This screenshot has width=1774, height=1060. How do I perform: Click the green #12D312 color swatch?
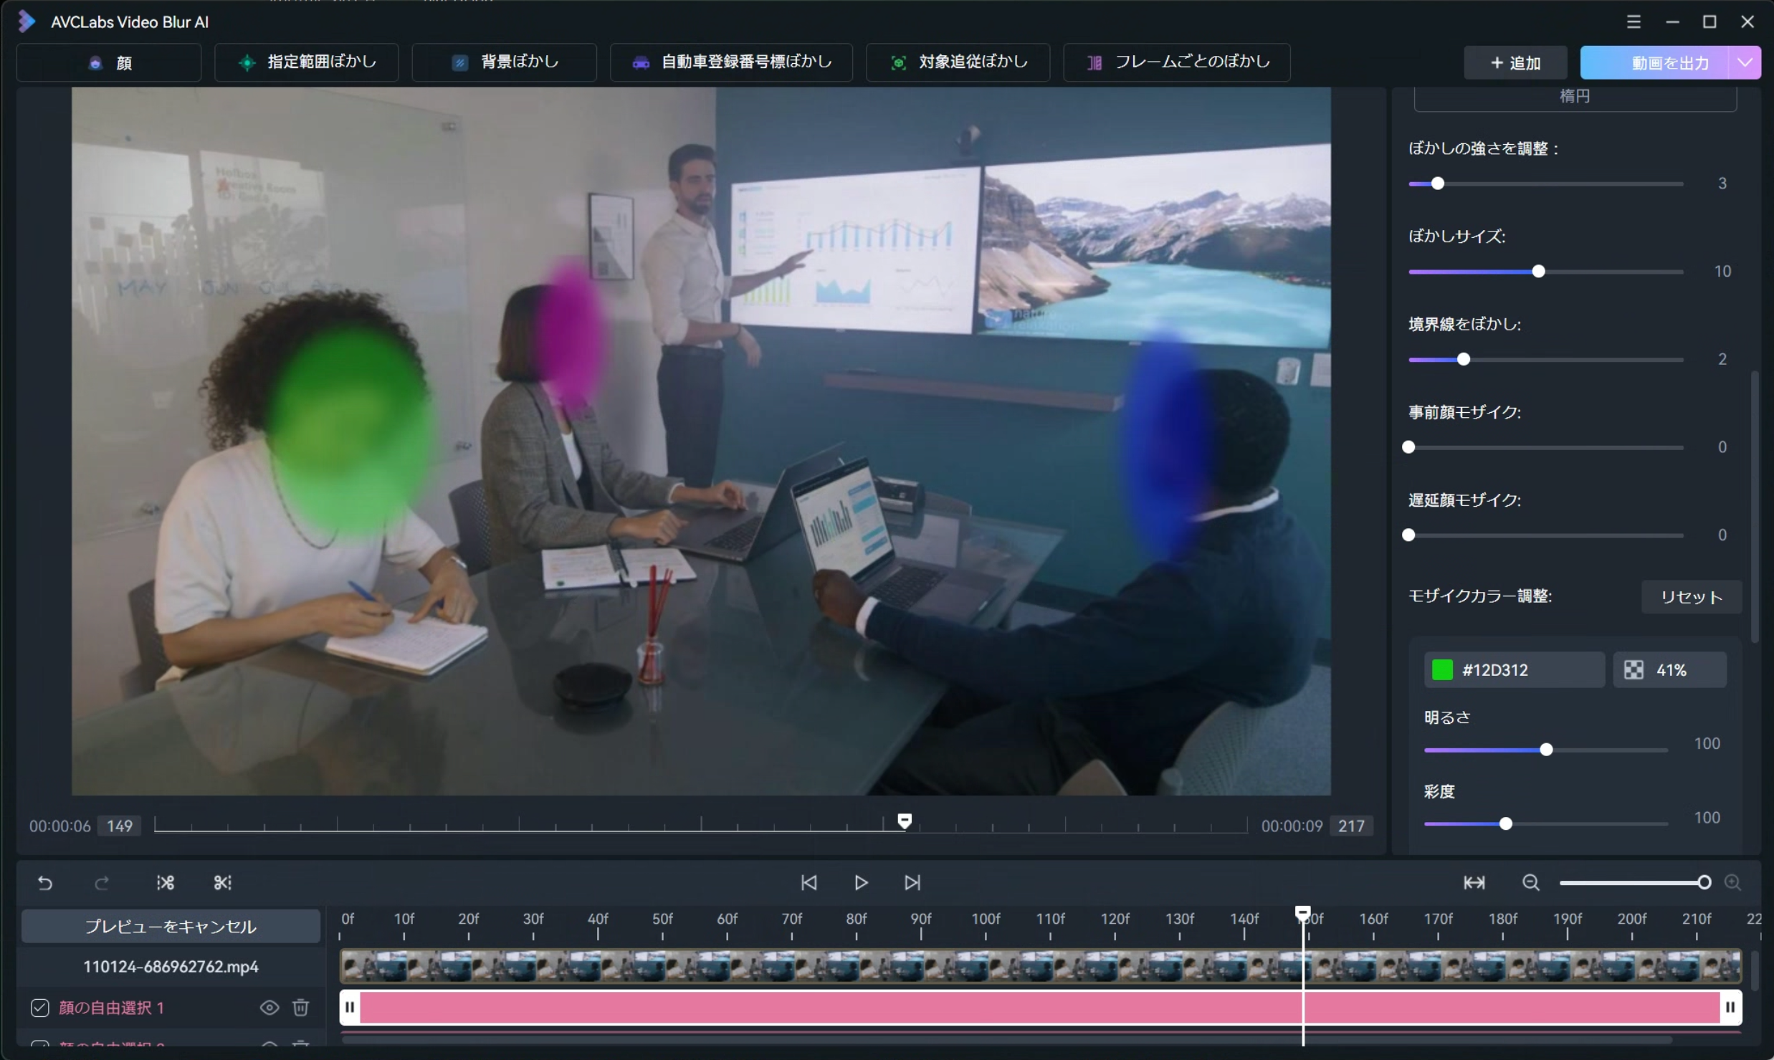pos(1441,670)
